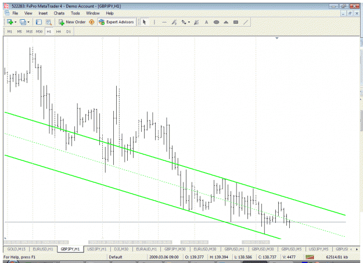Click the New Order button
363x263 pixels.
pos(72,22)
